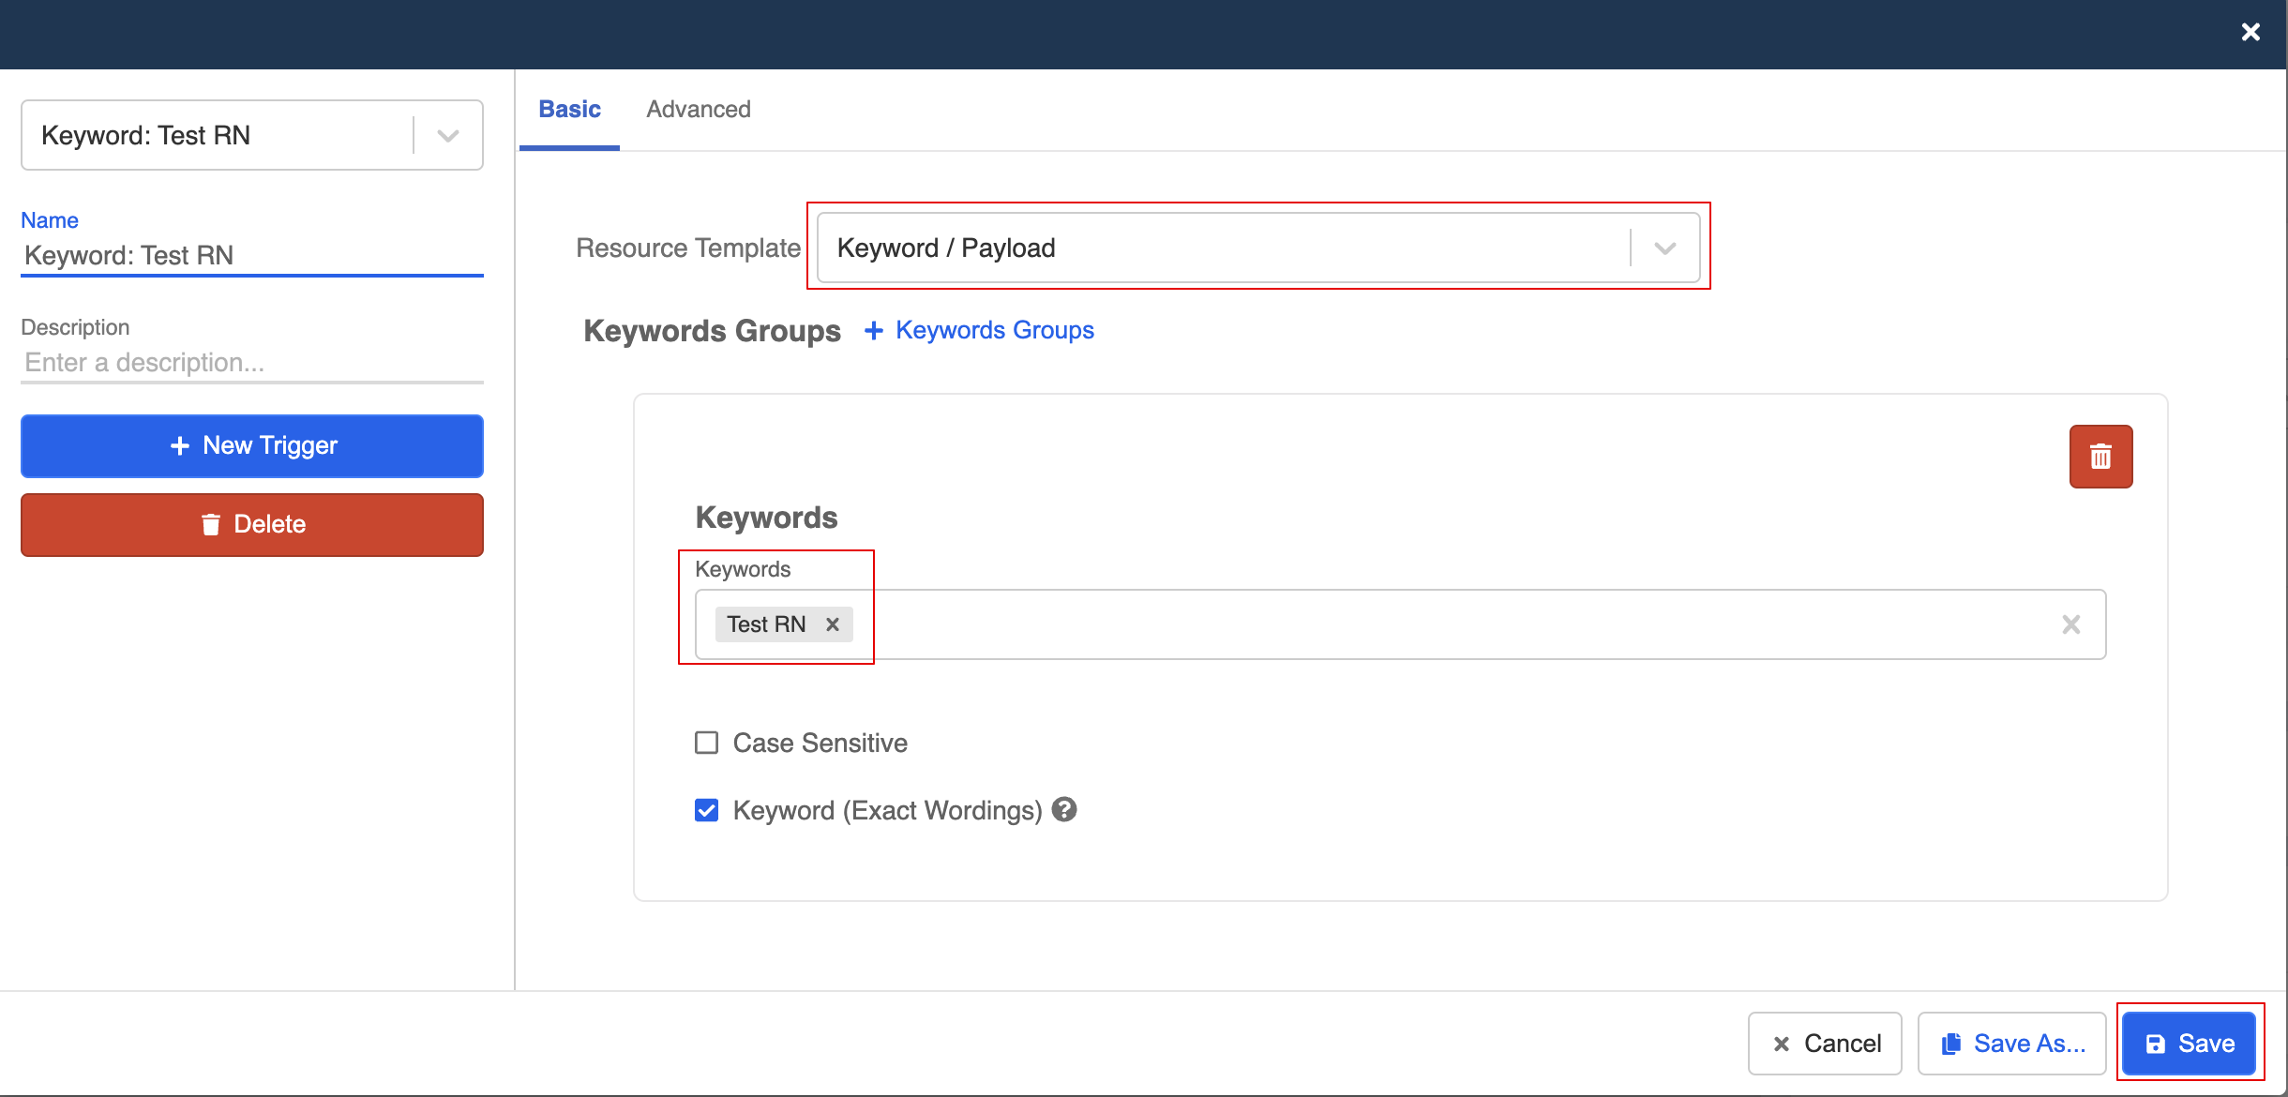
Task: Click the Cancel button
Action: [x=1825, y=1044]
